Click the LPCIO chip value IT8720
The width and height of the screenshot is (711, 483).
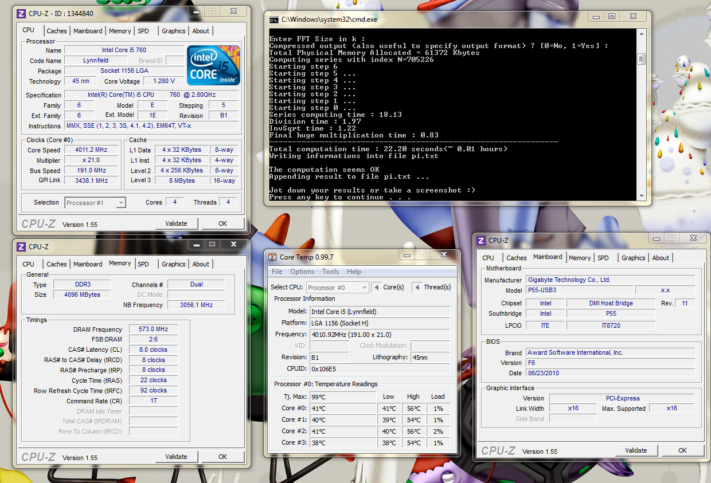tap(611, 325)
